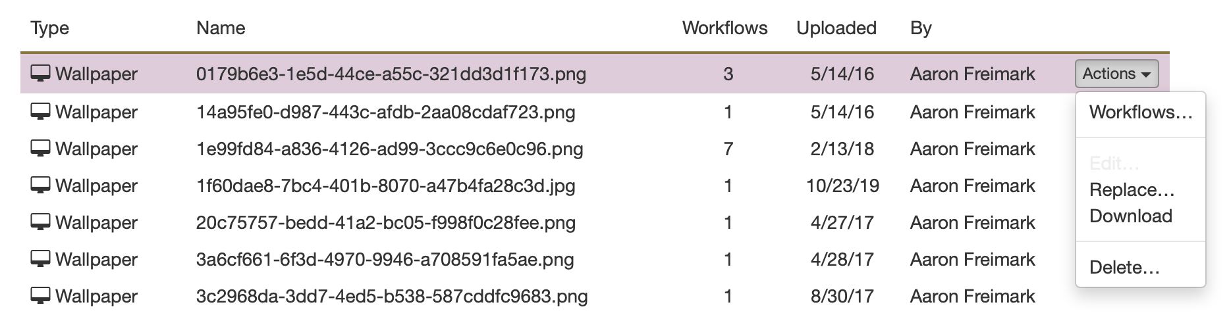Click monitor icon beside 14a95fe0 file
The image size is (1229, 317).
click(x=41, y=112)
